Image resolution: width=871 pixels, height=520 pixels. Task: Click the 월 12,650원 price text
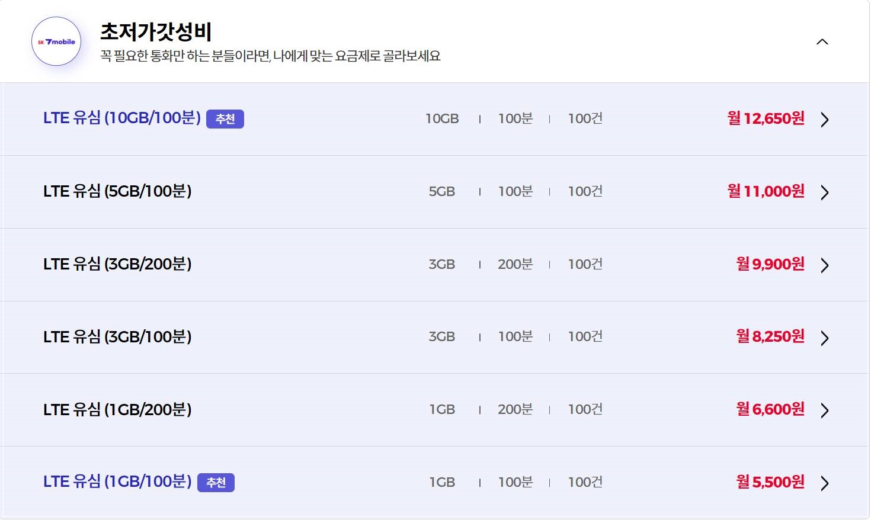point(766,118)
